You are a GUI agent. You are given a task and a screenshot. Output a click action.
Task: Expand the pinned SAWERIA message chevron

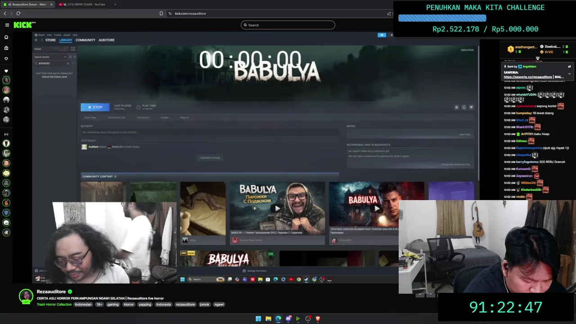[569, 74]
